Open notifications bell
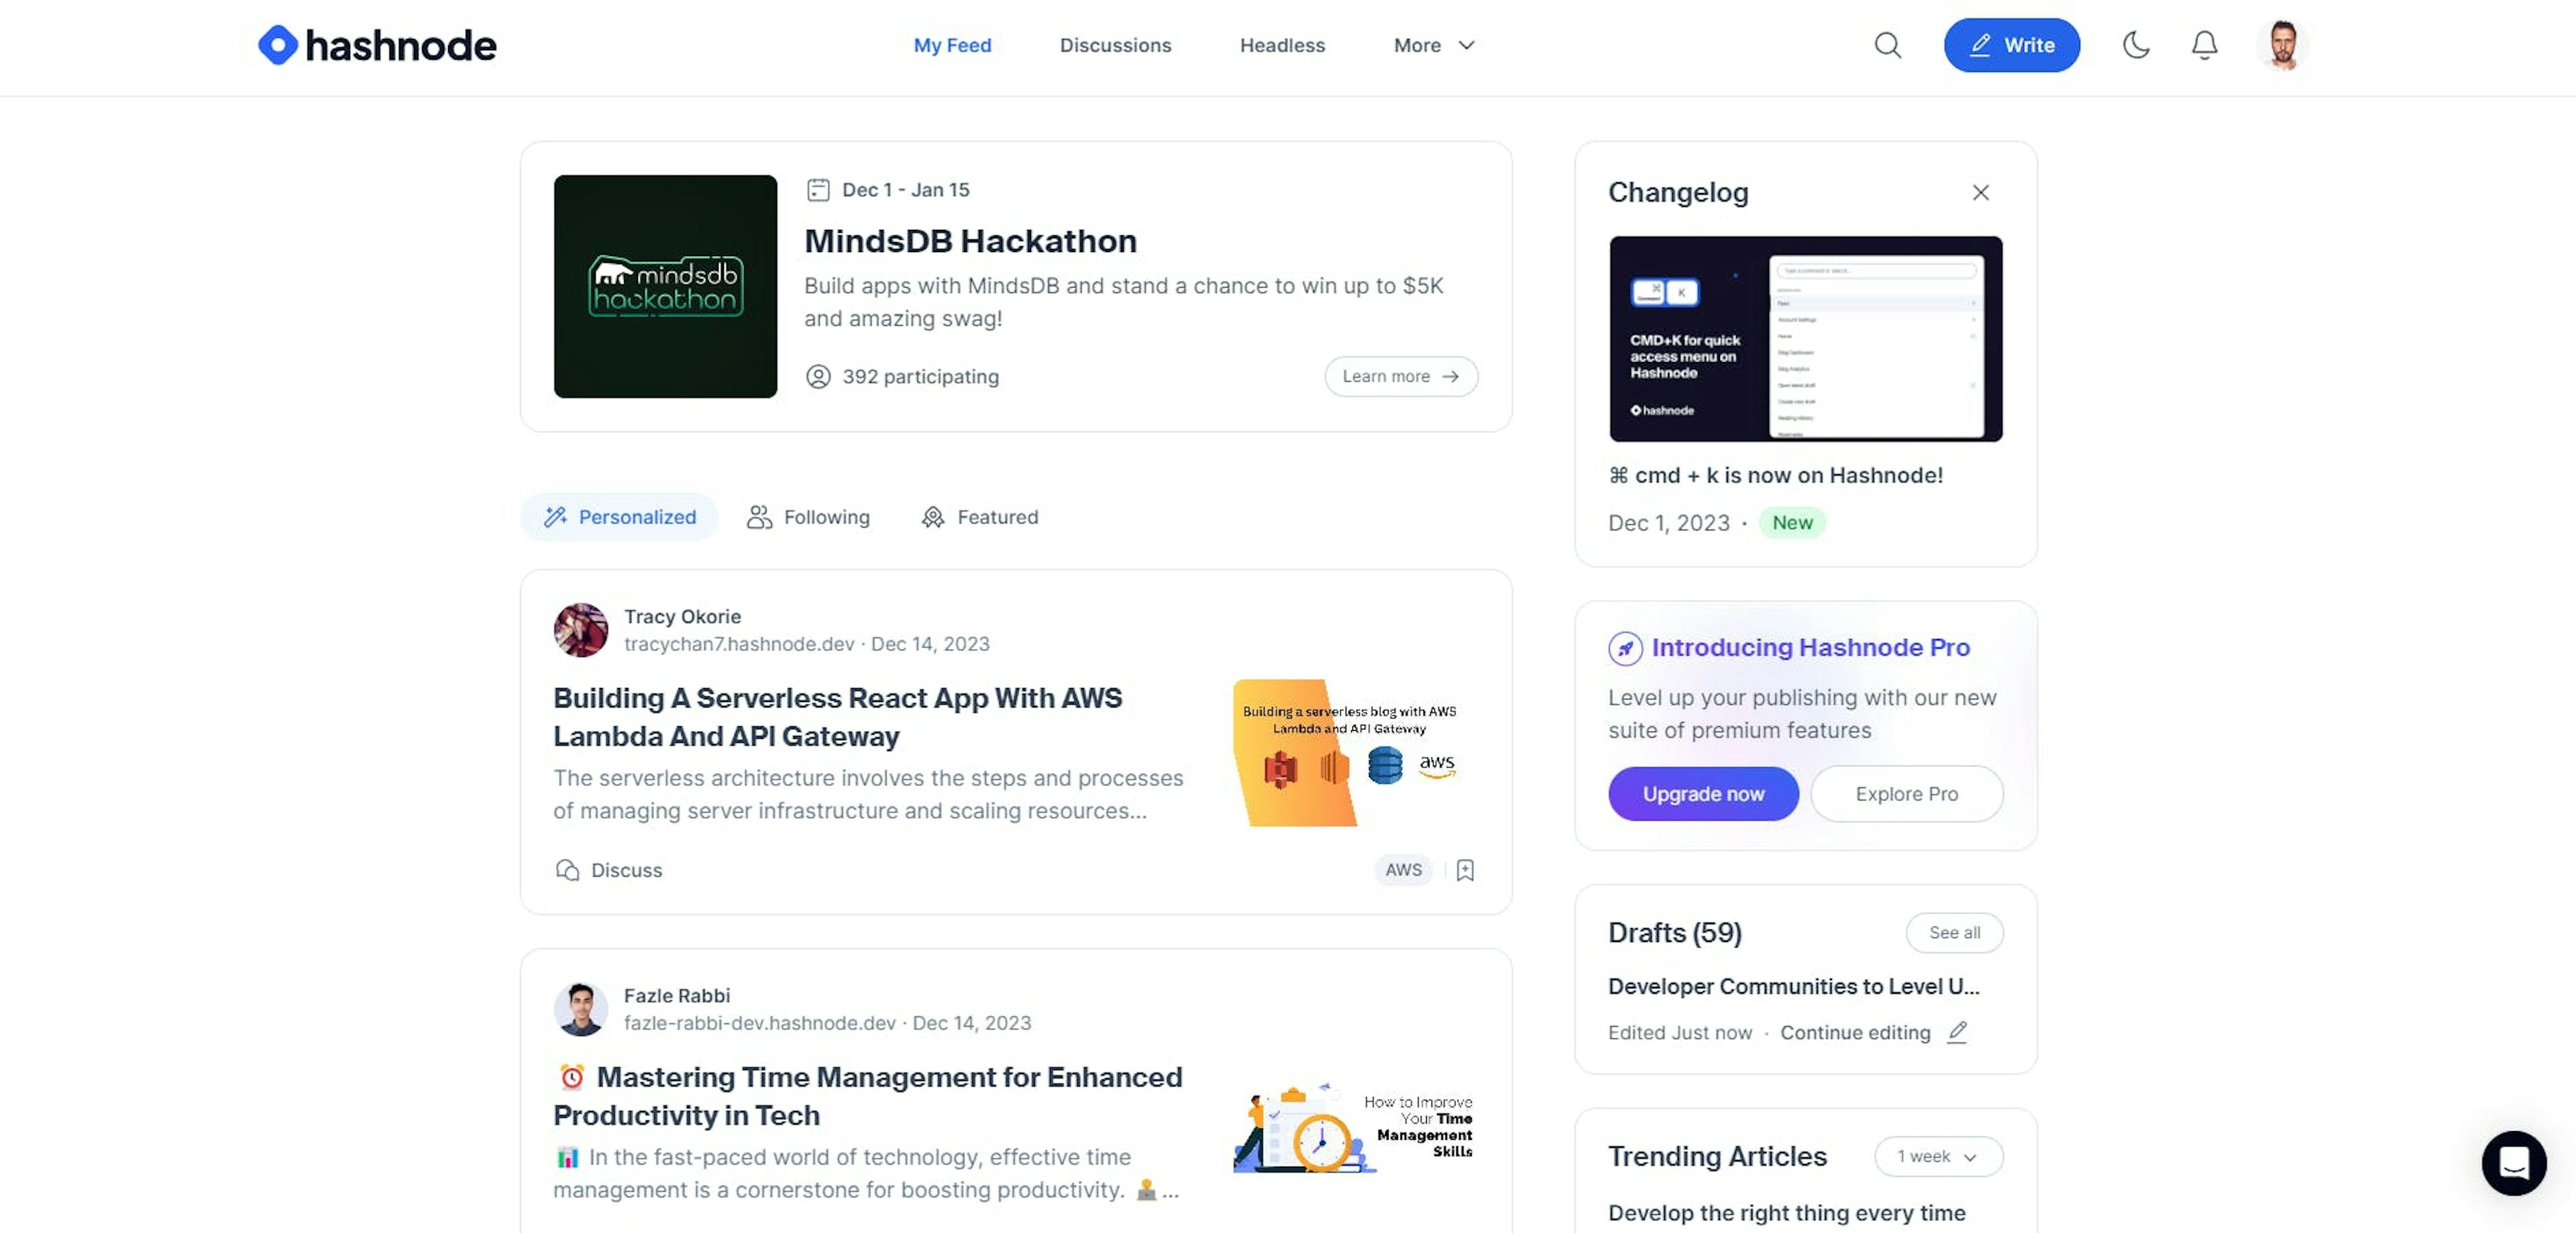Screen dimensions: 2576x1233 [2204, 45]
